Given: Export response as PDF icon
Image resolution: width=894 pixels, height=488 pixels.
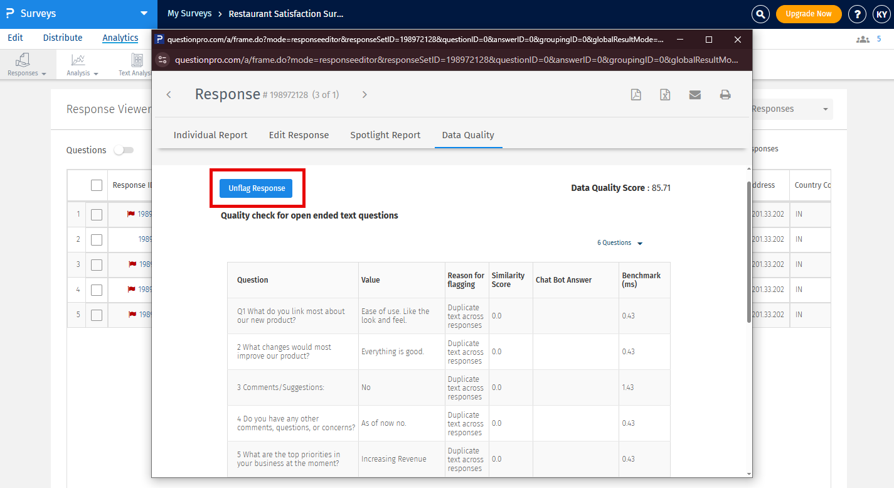Looking at the screenshot, I should [636, 95].
